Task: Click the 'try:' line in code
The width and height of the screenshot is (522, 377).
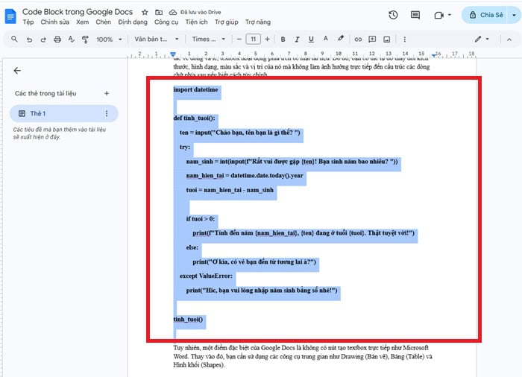Action: [185, 147]
